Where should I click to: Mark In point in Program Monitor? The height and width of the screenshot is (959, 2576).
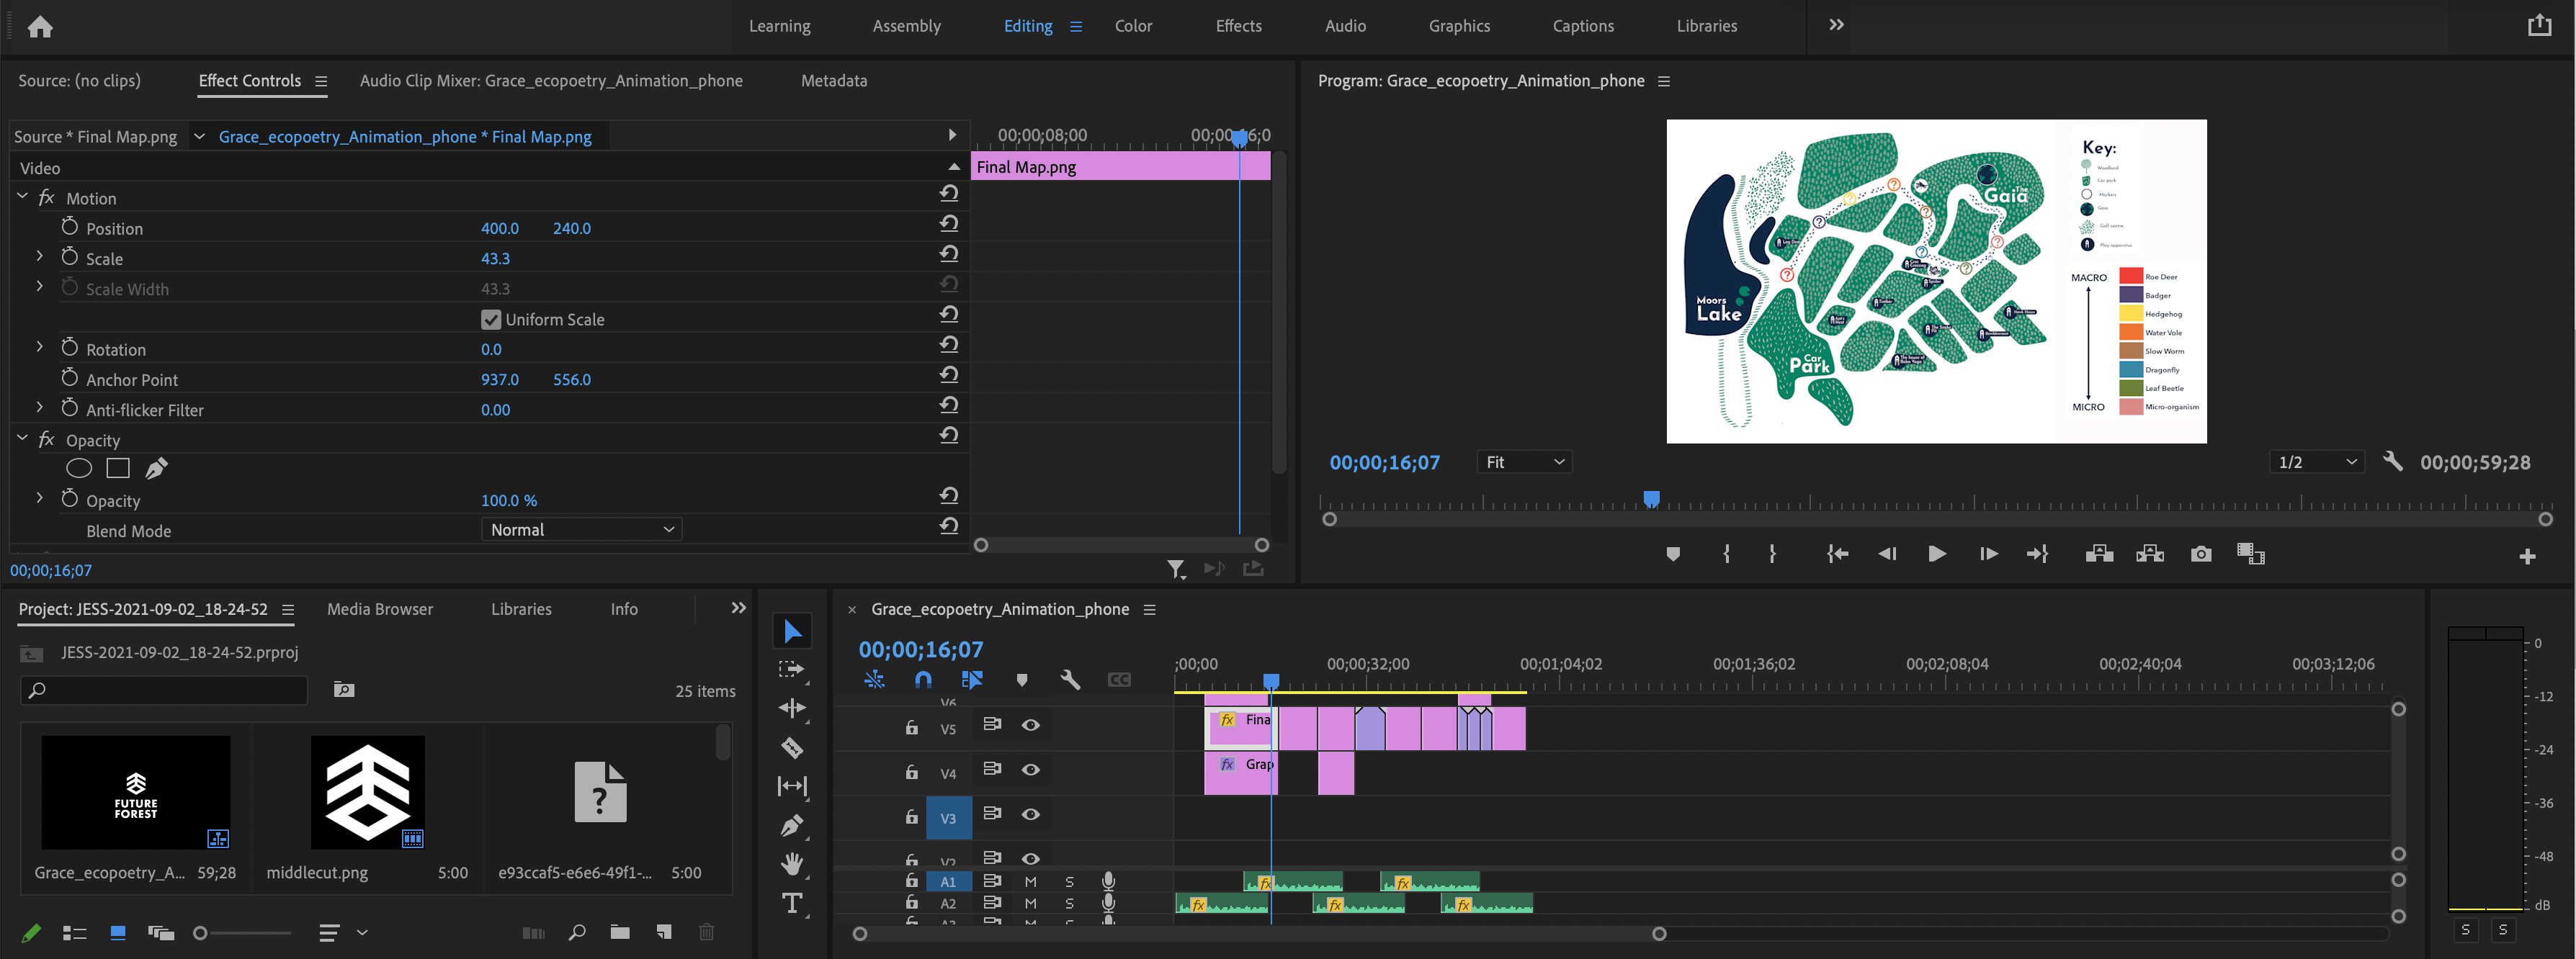coord(1727,554)
